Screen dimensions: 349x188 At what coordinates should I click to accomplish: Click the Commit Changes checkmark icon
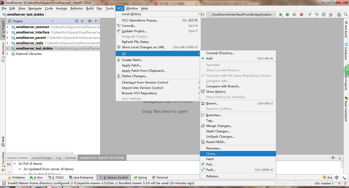[317, 15]
